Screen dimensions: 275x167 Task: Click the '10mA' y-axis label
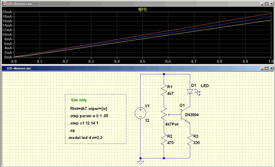click(x=7, y=34)
